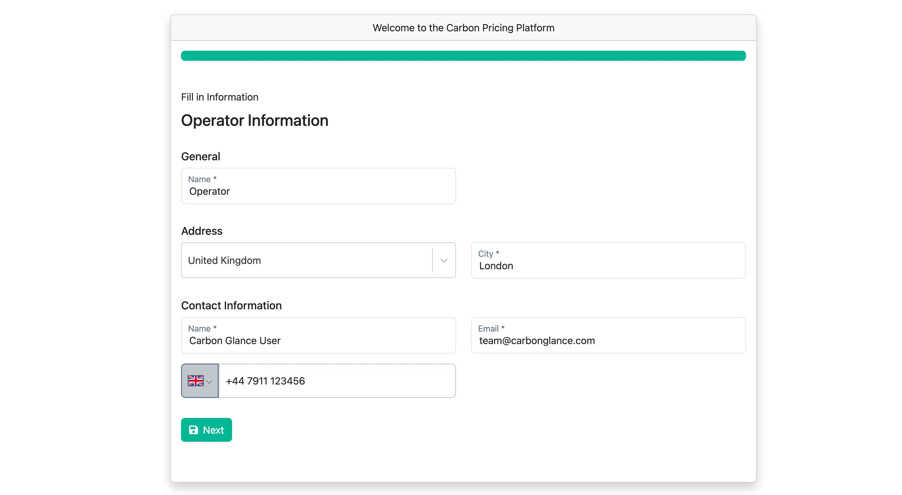Select the United Kingdom country combo box
Viewport: 902px width, 495px height.
[x=318, y=260]
